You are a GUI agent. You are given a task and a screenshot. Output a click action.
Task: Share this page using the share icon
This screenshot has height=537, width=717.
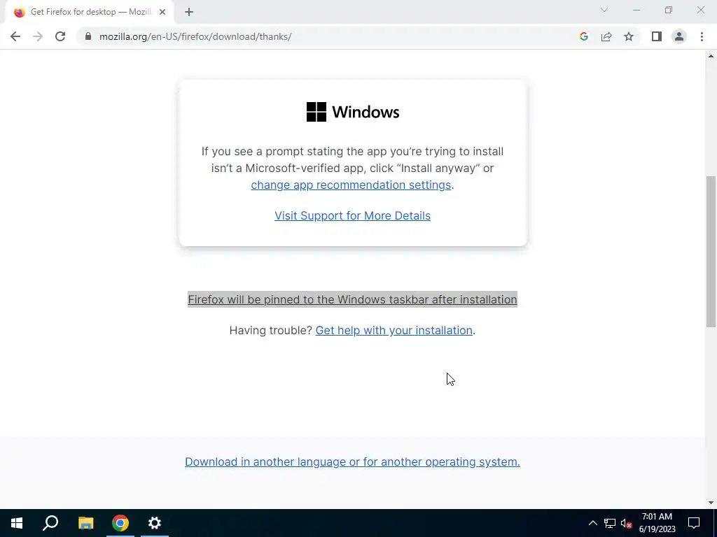pyautogui.click(x=606, y=36)
